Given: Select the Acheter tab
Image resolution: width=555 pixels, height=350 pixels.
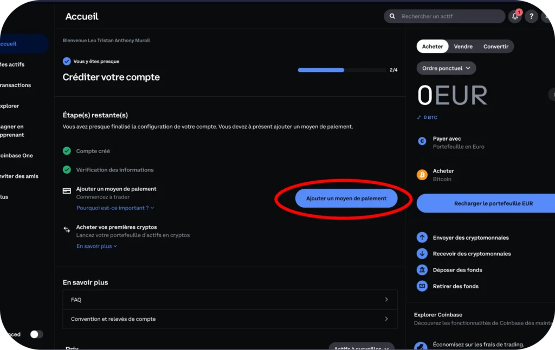Looking at the screenshot, I should pos(433,47).
